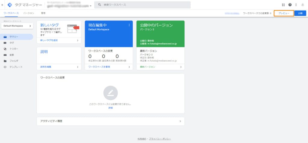Image resolution: width=308 pixels, height=143 pixels.
Task: Open the Google apps grid icon
Action: click(283, 5)
